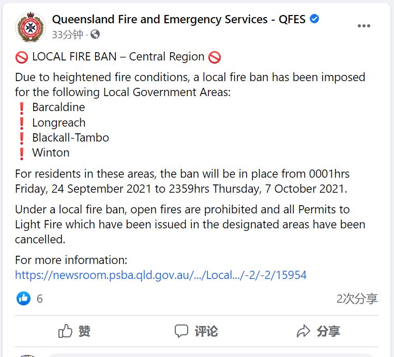Click the no-entry emoji before "LOCAL FIRE BAN"
The height and width of the screenshot is (357, 394).
coord(22,57)
